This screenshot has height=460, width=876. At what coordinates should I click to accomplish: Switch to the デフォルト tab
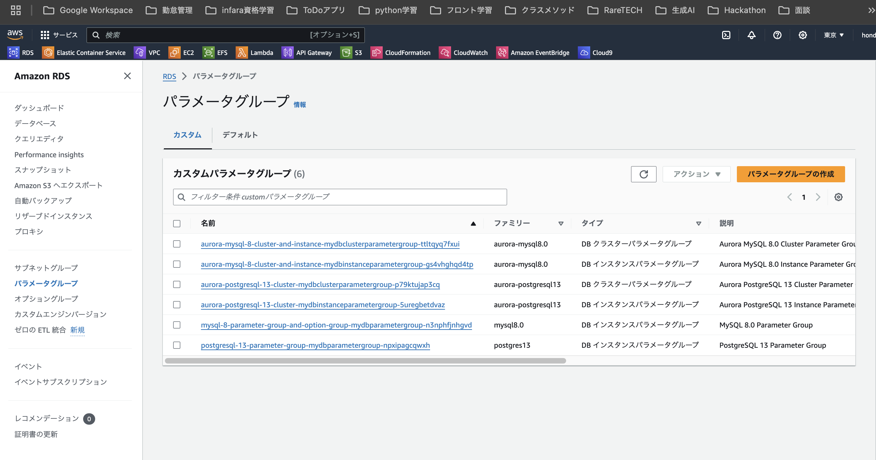coord(239,135)
